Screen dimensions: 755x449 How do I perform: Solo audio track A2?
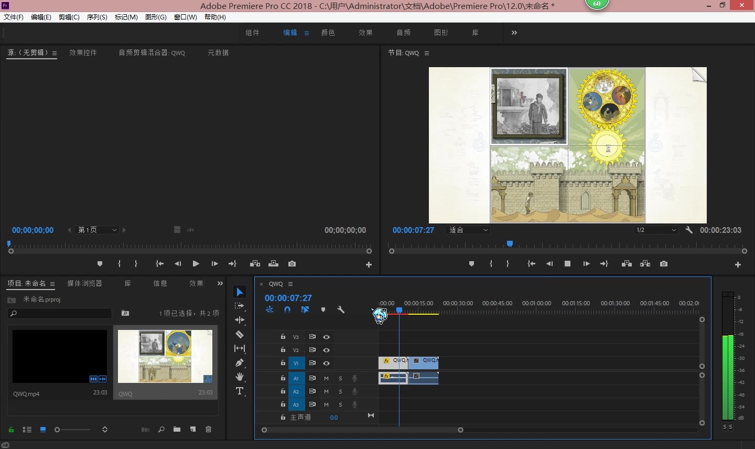[x=340, y=391]
